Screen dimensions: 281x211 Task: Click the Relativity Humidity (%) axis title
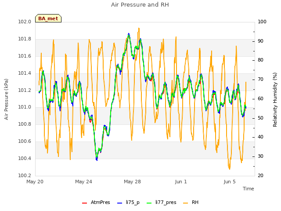(275, 100)
